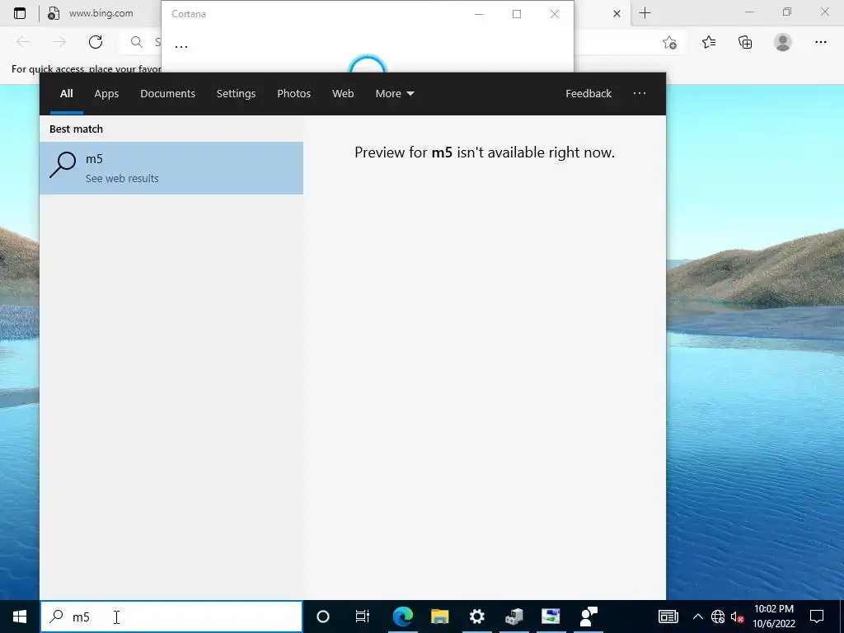Open Edge vertical tabs actions icon
844x633 pixels.
[20, 13]
